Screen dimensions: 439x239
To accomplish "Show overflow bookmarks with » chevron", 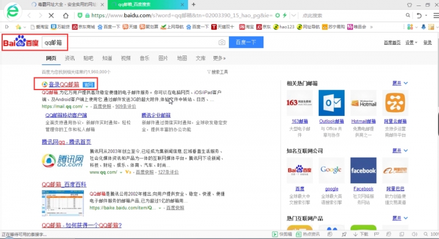I will (x=372, y=27).
